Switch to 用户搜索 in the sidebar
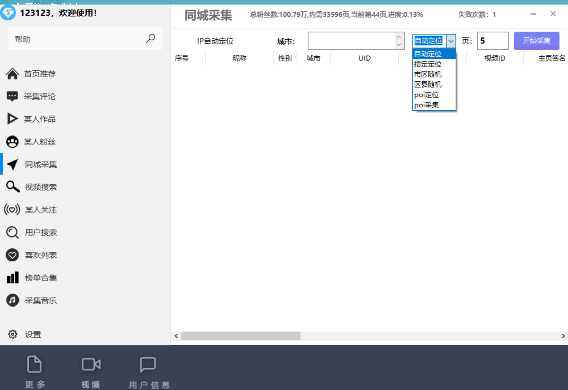The width and height of the screenshot is (568, 390). pos(41,232)
